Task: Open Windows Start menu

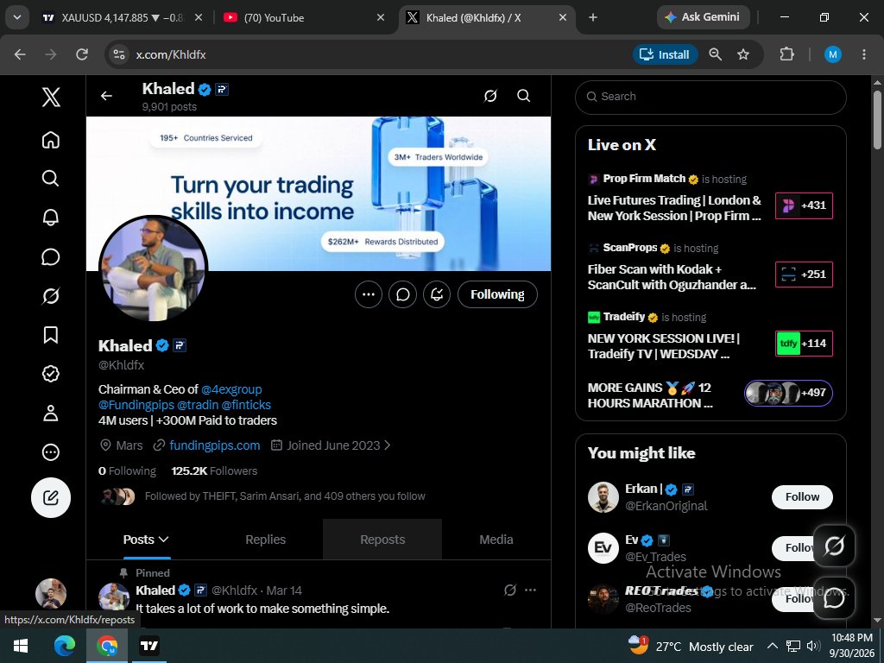Action: [21, 646]
